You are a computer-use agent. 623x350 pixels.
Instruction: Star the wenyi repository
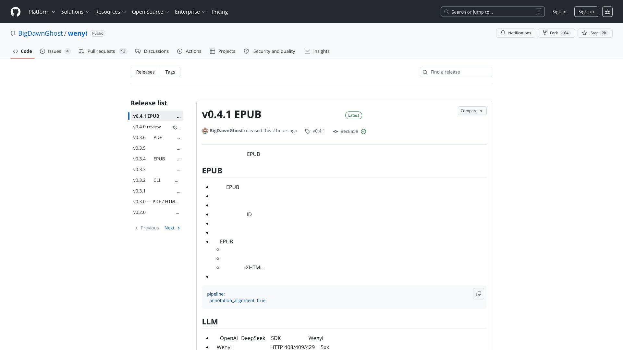(595, 33)
